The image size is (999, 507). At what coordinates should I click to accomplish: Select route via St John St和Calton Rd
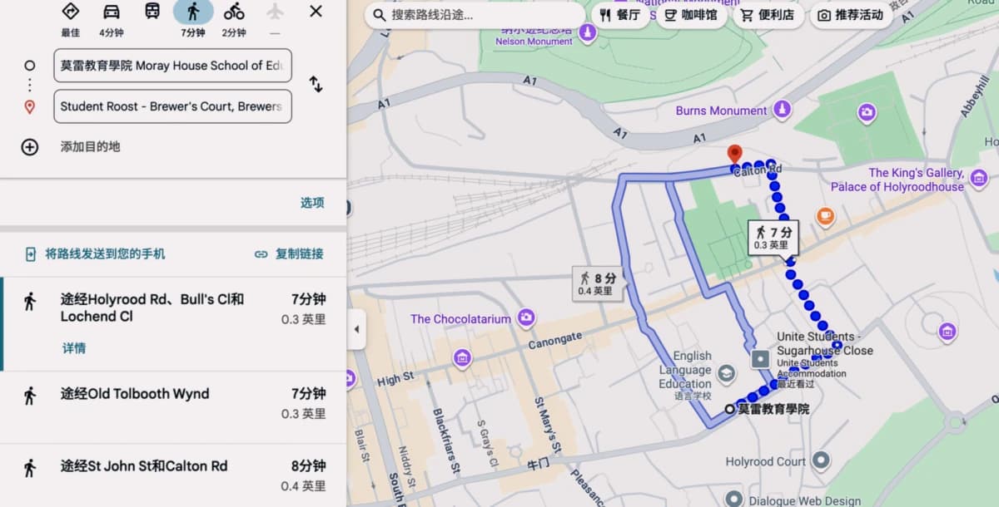[x=173, y=475]
